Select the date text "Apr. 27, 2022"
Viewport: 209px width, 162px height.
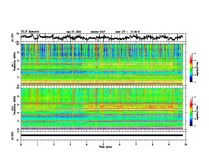point(74,32)
